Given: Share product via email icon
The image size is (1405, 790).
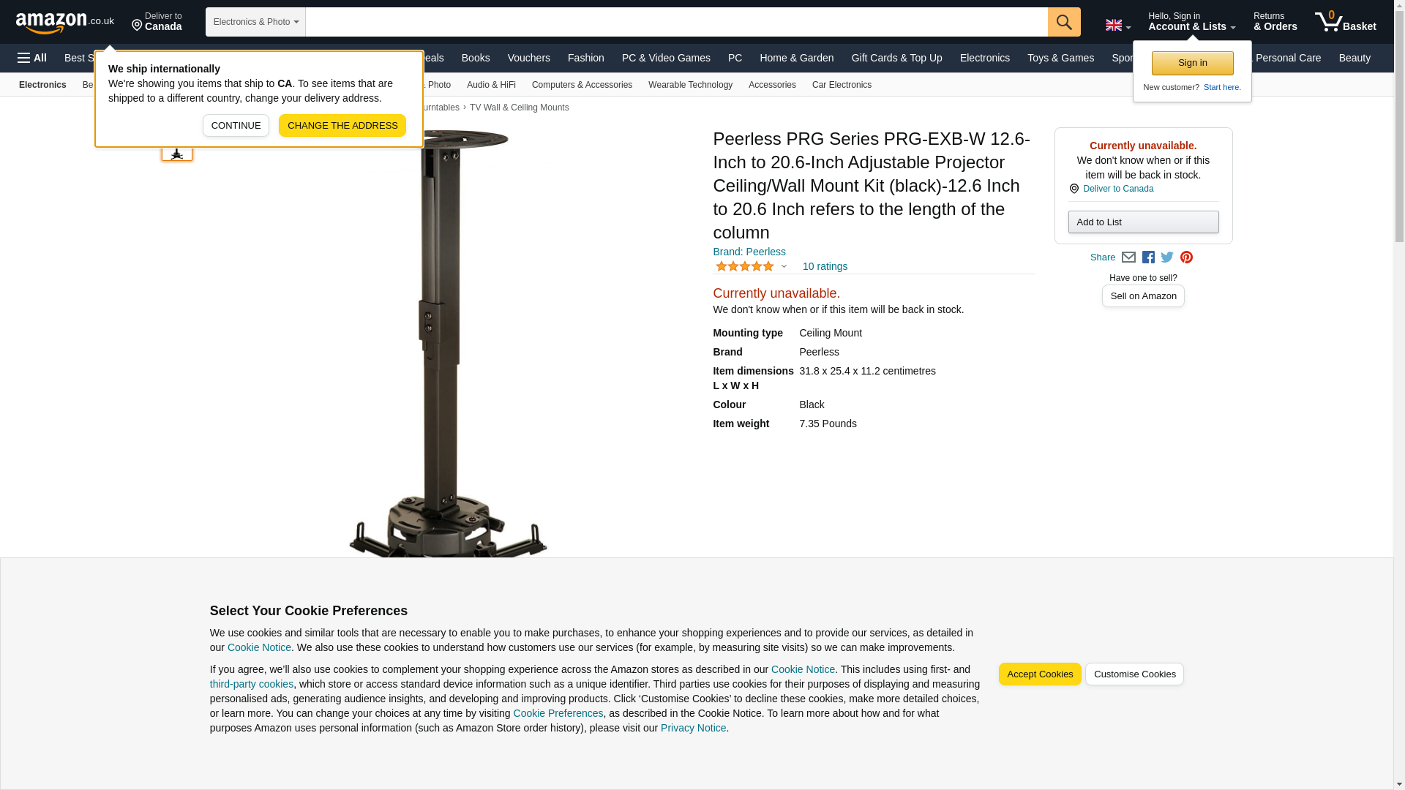Looking at the screenshot, I should point(1128,257).
